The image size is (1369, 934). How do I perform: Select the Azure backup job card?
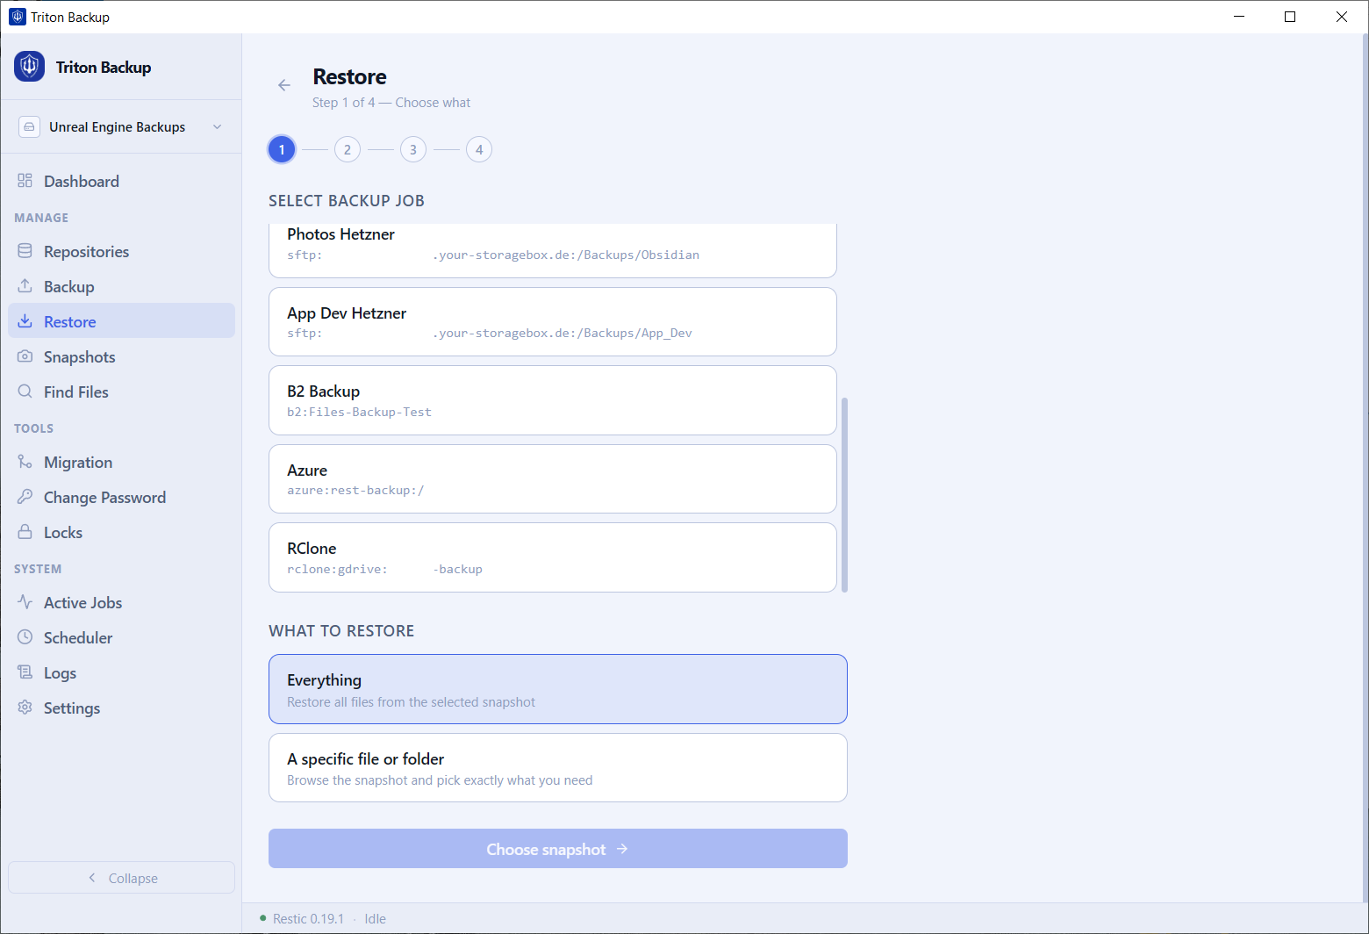coord(553,478)
